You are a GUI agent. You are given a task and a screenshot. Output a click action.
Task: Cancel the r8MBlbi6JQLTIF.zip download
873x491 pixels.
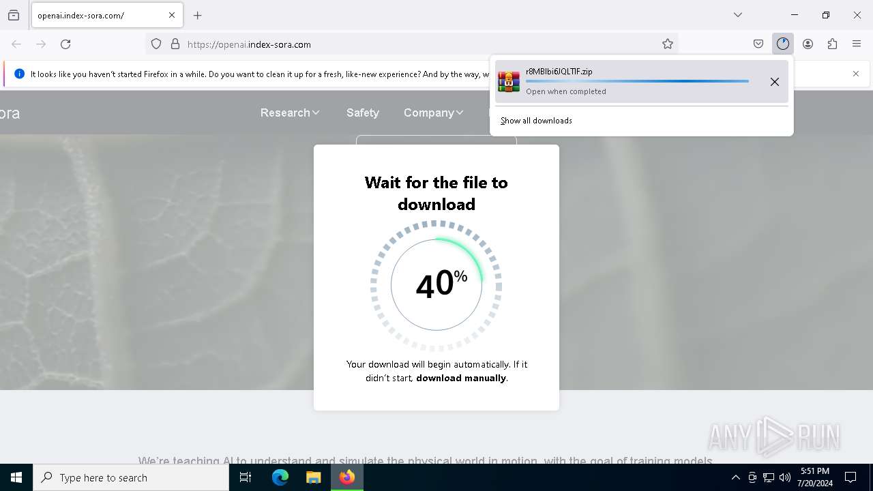pos(775,82)
